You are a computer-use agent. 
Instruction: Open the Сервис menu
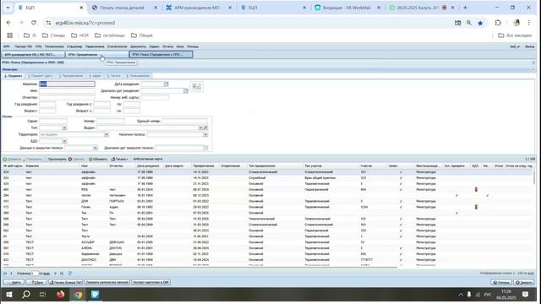(154, 46)
